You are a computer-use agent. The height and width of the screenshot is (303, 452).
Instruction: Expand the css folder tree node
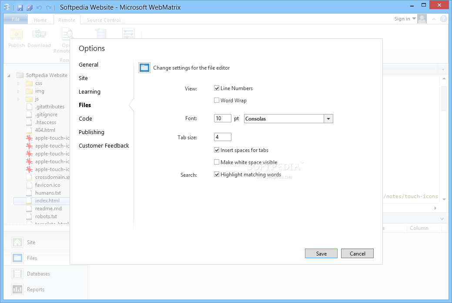[x=18, y=84]
